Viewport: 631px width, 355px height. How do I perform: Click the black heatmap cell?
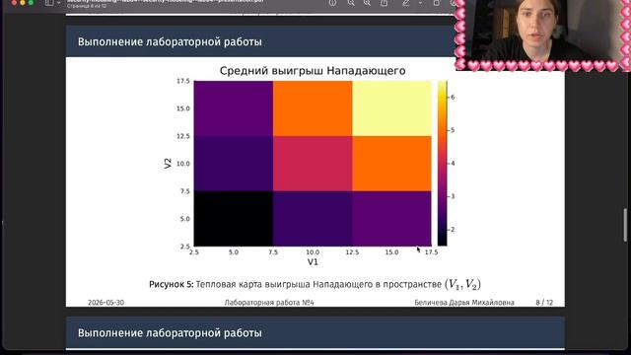pos(234,219)
